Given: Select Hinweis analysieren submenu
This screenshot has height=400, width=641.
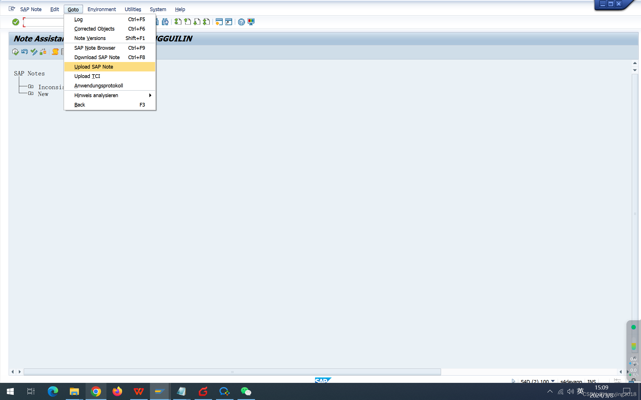Looking at the screenshot, I should (150, 95).
